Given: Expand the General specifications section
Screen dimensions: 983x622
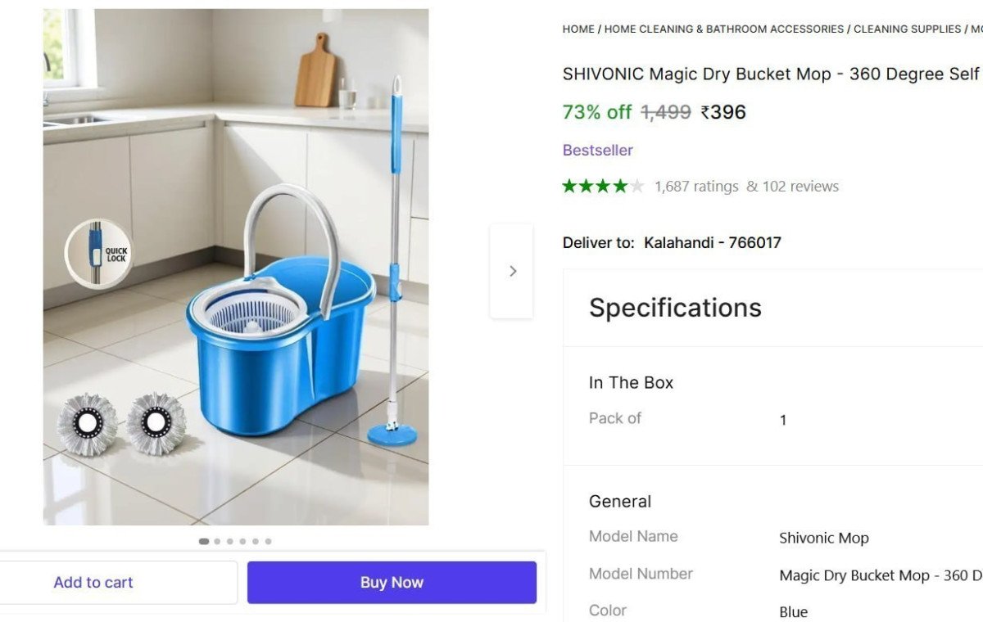Looking at the screenshot, I should (x=620, y=501).
